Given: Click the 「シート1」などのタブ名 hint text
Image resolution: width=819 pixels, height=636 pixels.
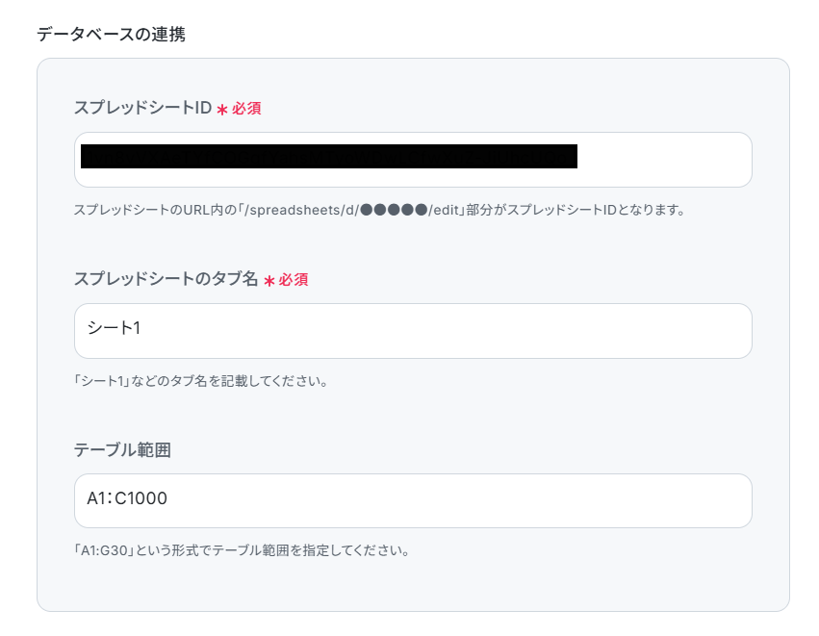Looking at the screenshot, I should pos(201,381).
